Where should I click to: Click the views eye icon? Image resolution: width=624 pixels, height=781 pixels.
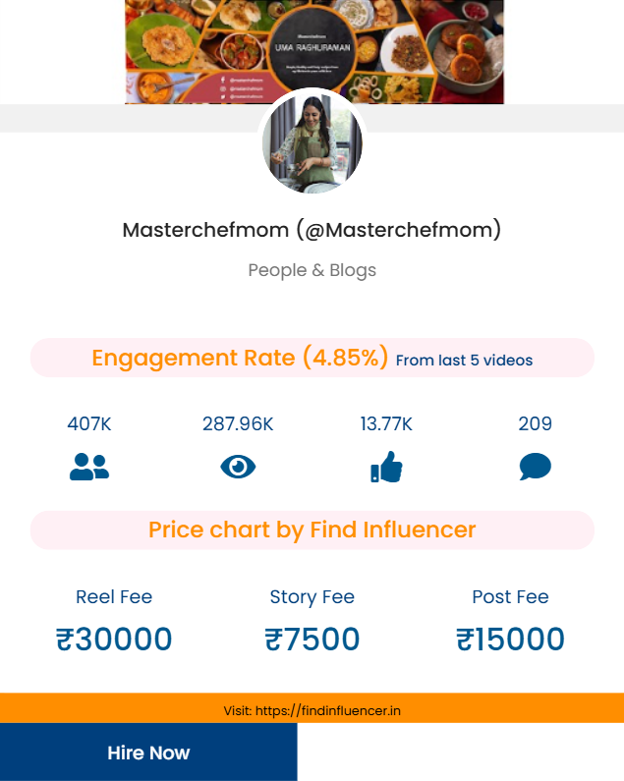(x=238, y=467)
